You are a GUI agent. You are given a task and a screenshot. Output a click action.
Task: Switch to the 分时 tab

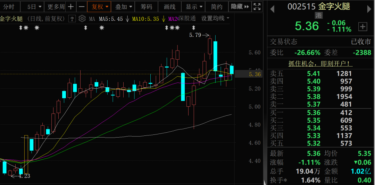(9, 7)
